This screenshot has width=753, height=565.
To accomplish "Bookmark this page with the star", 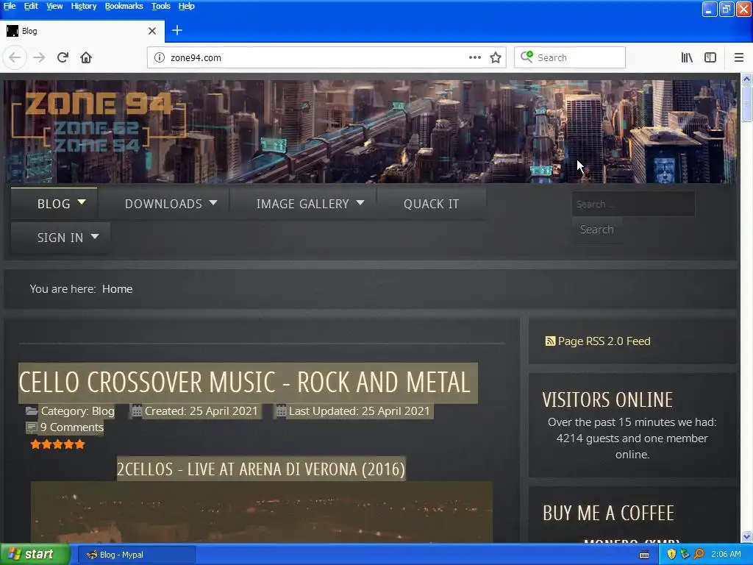I will [496, 57].
